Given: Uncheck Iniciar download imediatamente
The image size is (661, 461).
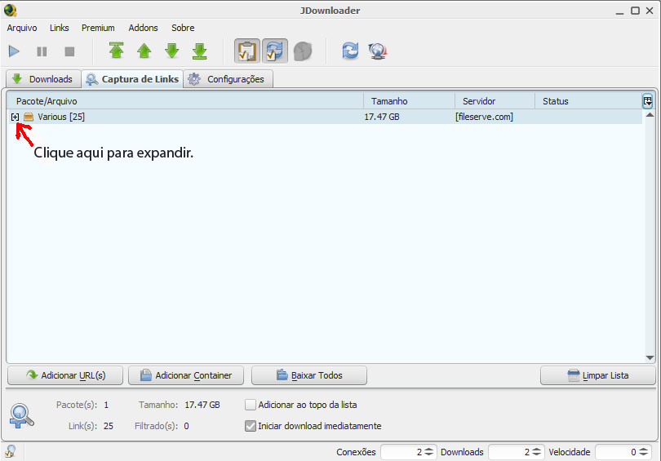Looking at the screenshot, I should click(251, 426).
